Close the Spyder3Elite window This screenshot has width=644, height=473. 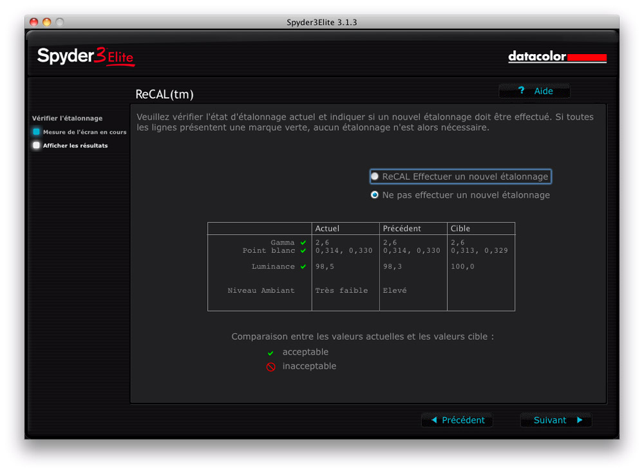coord(34,22)
